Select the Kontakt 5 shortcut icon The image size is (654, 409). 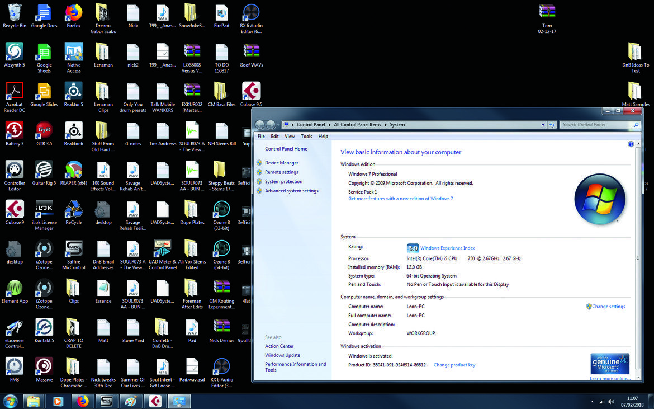(44, 330)
